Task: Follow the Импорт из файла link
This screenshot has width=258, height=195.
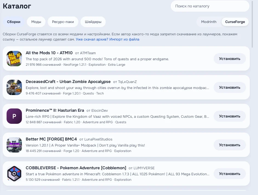Action: [x=124, y=39]
